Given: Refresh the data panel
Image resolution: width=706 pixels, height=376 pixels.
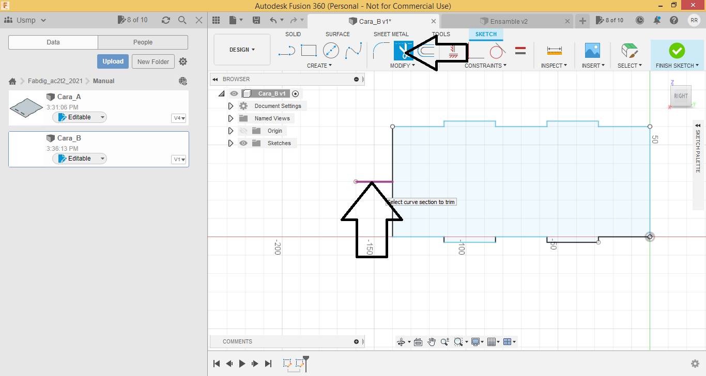Looking at the screenshot, I should coord(166,20).
